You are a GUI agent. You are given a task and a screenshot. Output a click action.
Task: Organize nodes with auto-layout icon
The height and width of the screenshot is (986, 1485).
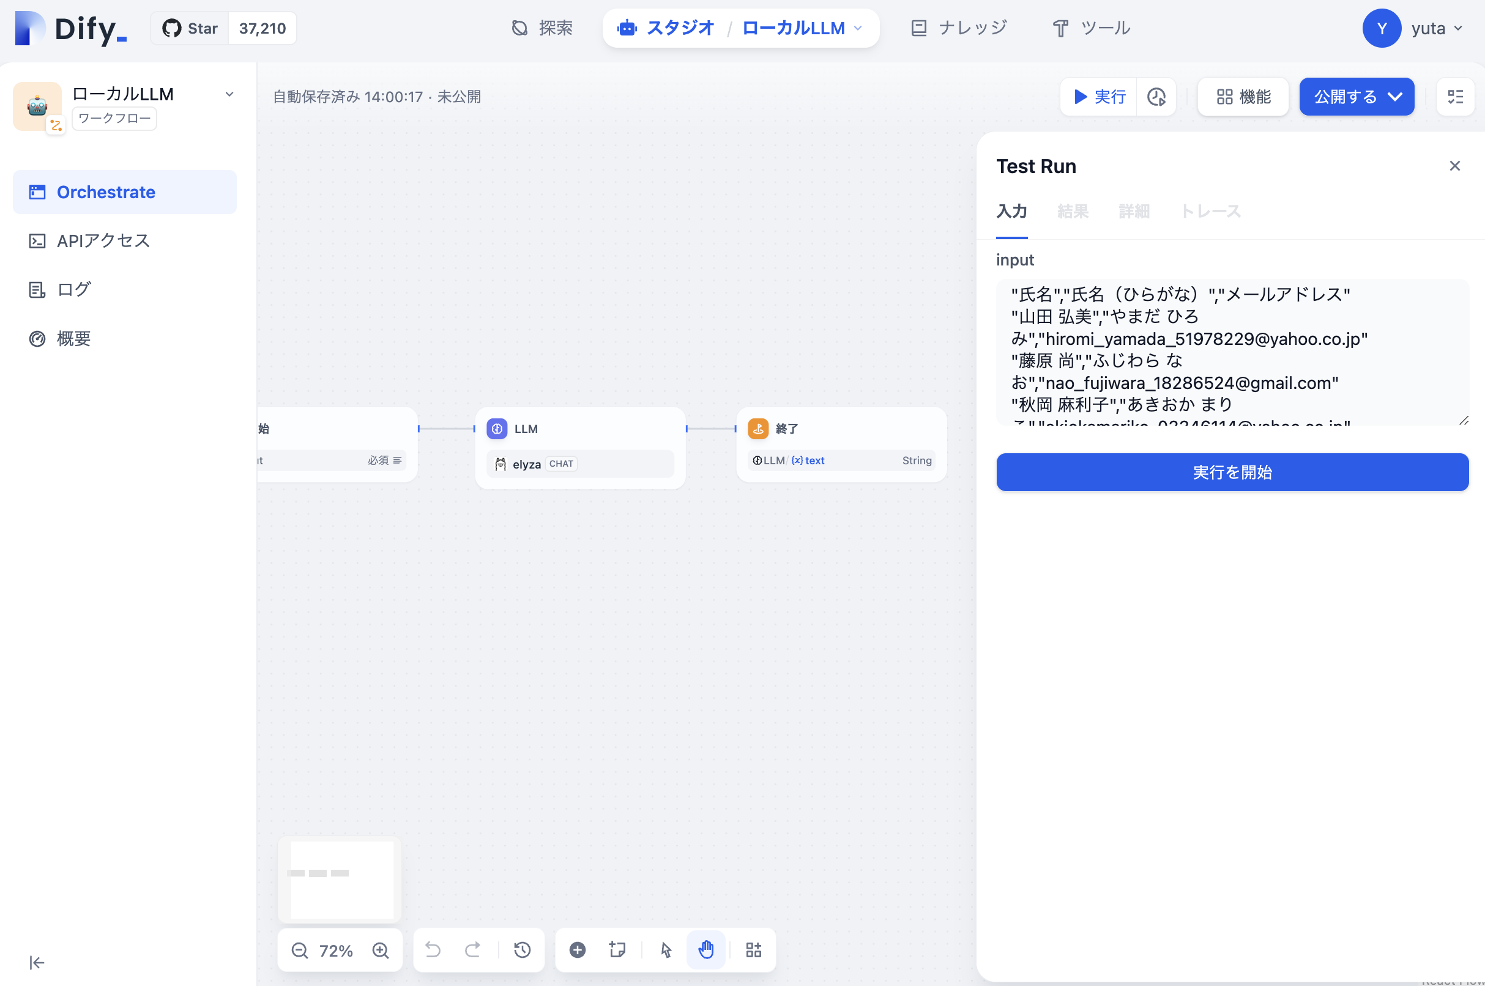point(753,949)
